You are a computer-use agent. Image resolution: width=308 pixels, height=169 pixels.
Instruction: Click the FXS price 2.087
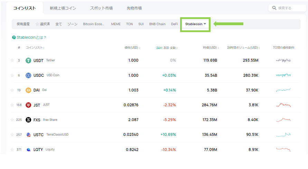[x=133, y=120]
